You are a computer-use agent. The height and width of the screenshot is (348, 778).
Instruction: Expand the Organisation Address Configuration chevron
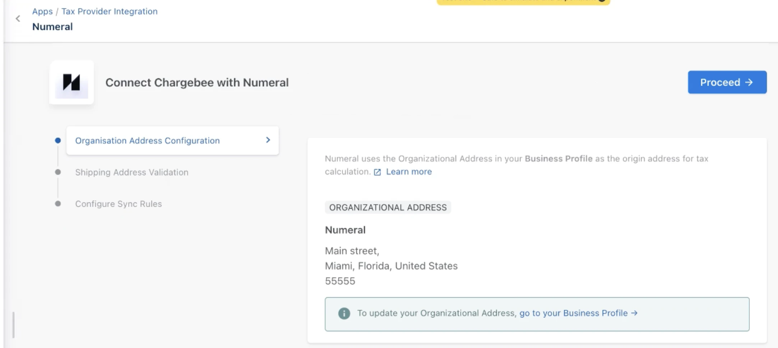[x=268, y=140]
